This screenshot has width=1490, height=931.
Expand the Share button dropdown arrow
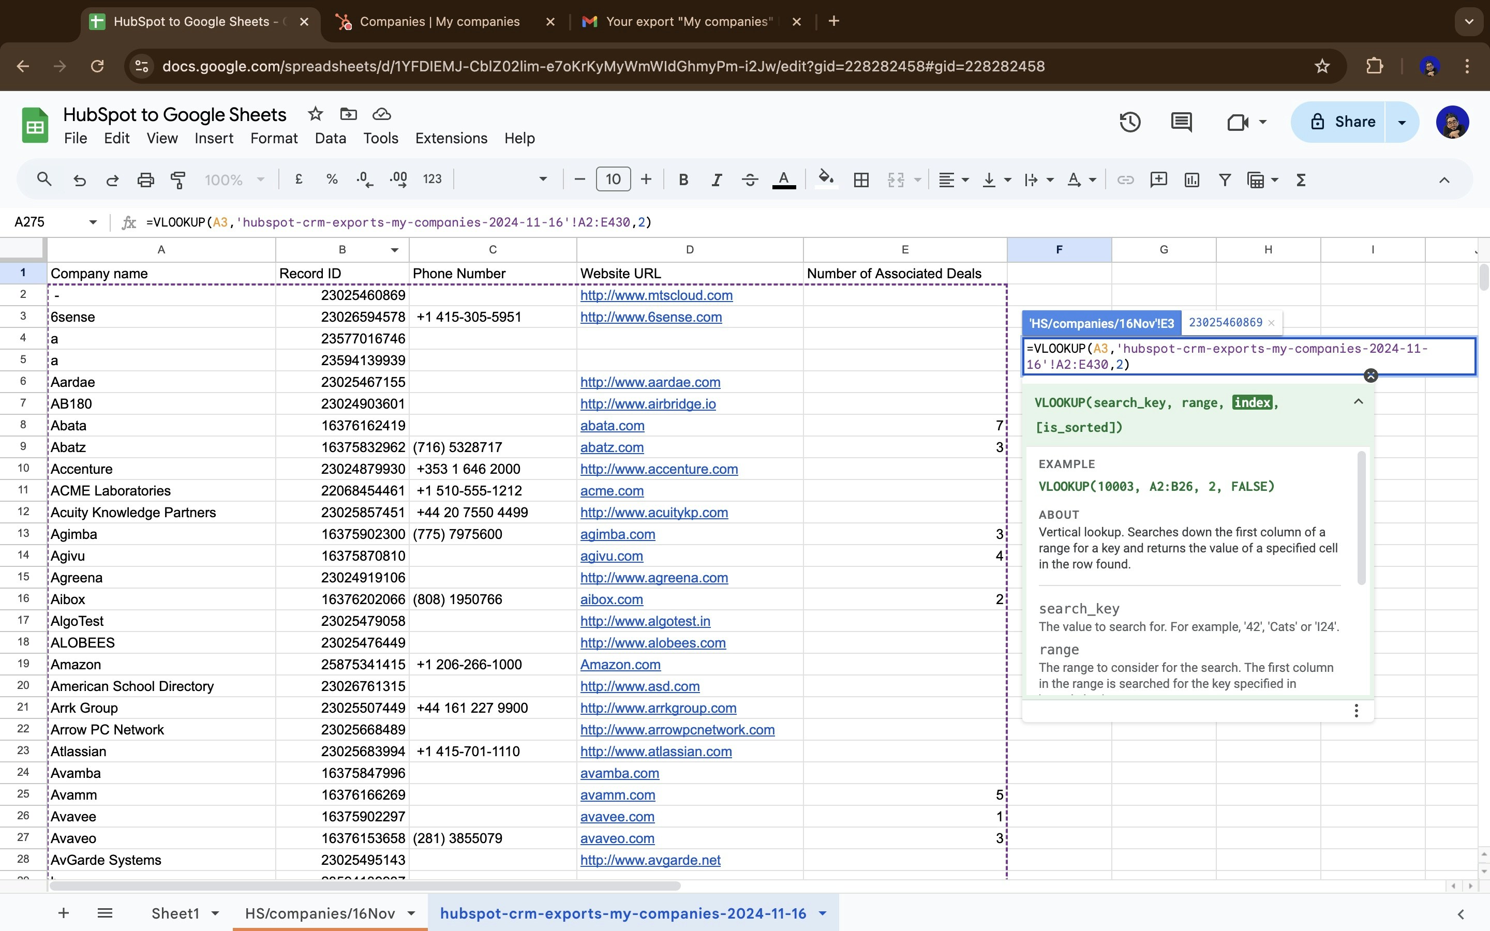[1402, 122]
